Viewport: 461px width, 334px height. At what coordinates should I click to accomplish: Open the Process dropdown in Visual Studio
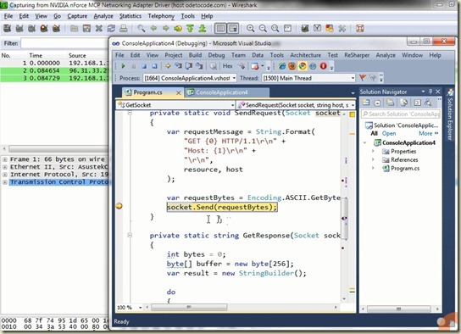pos(235,78)
